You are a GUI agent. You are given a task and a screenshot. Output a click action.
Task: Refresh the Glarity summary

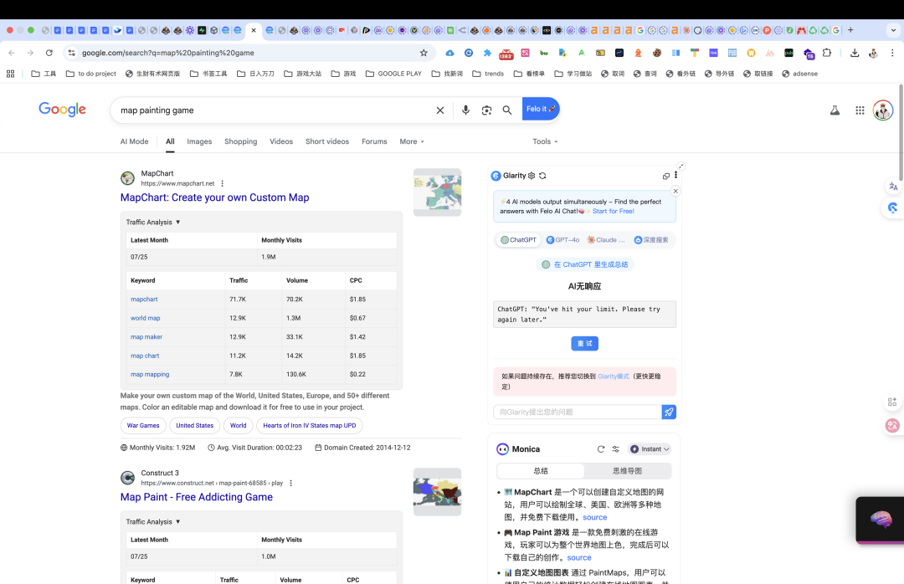[x=542, y=176]
